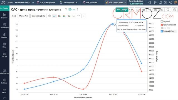Viewport: 178px width, 100px height.
Task: Click Q2 2019 red CustCount data point
Action: pyautogui.click(x=142, y=71)
